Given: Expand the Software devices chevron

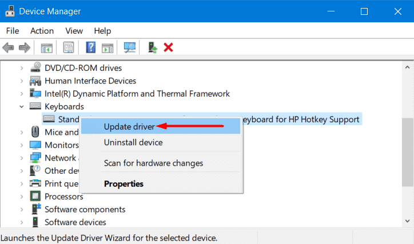Looking at the screenshot, I should coord(22,222).
